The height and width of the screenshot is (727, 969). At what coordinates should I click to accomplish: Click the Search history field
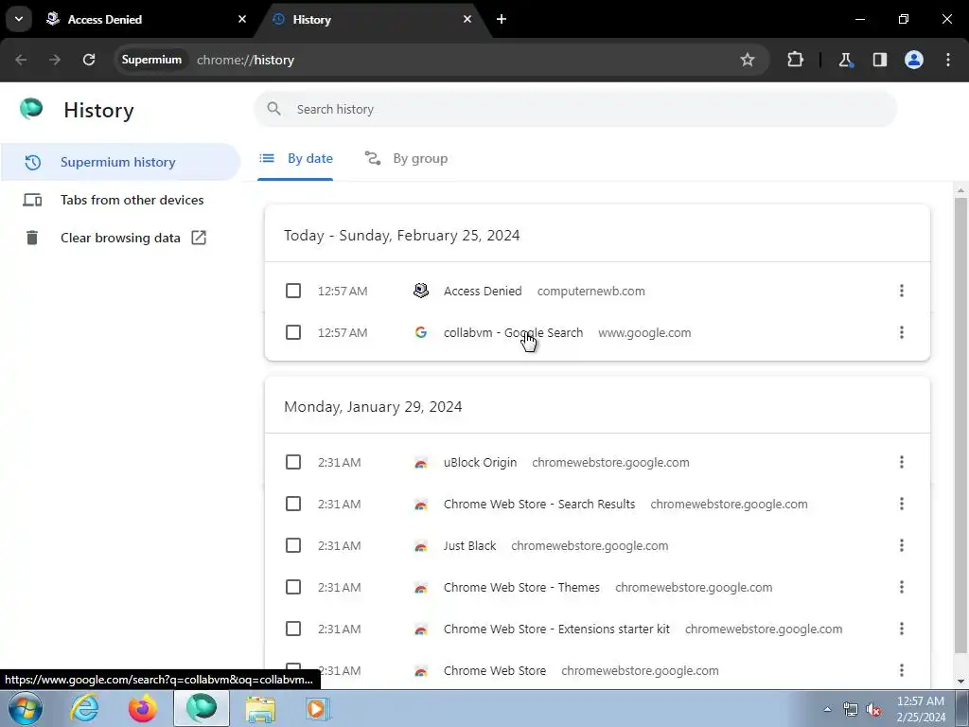click(x=574, y=109)
